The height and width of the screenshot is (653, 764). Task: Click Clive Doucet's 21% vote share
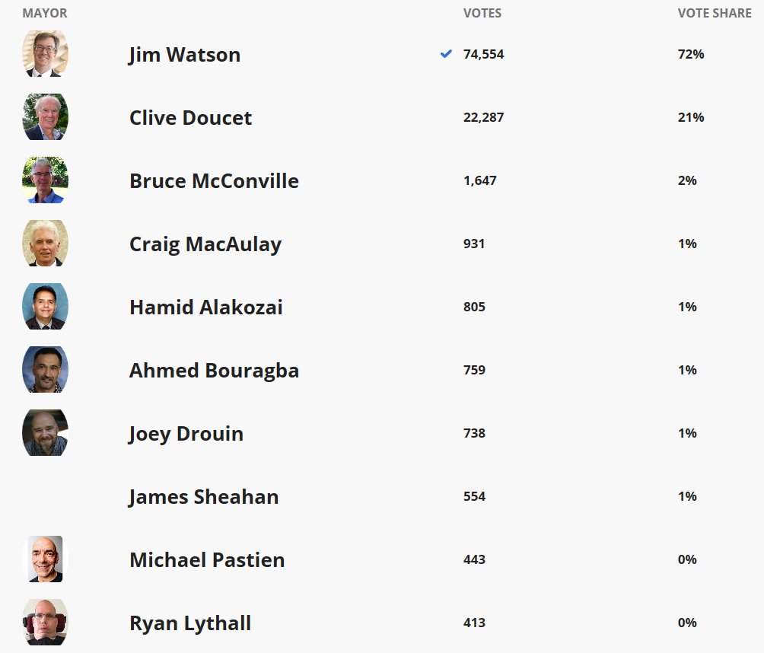691,117
